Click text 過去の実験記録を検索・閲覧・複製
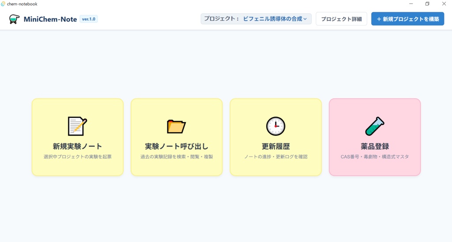452x242 pixels. point(177,157)
